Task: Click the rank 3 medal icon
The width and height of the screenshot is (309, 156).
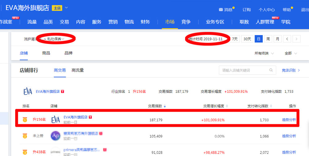Action: coord(25,152)
